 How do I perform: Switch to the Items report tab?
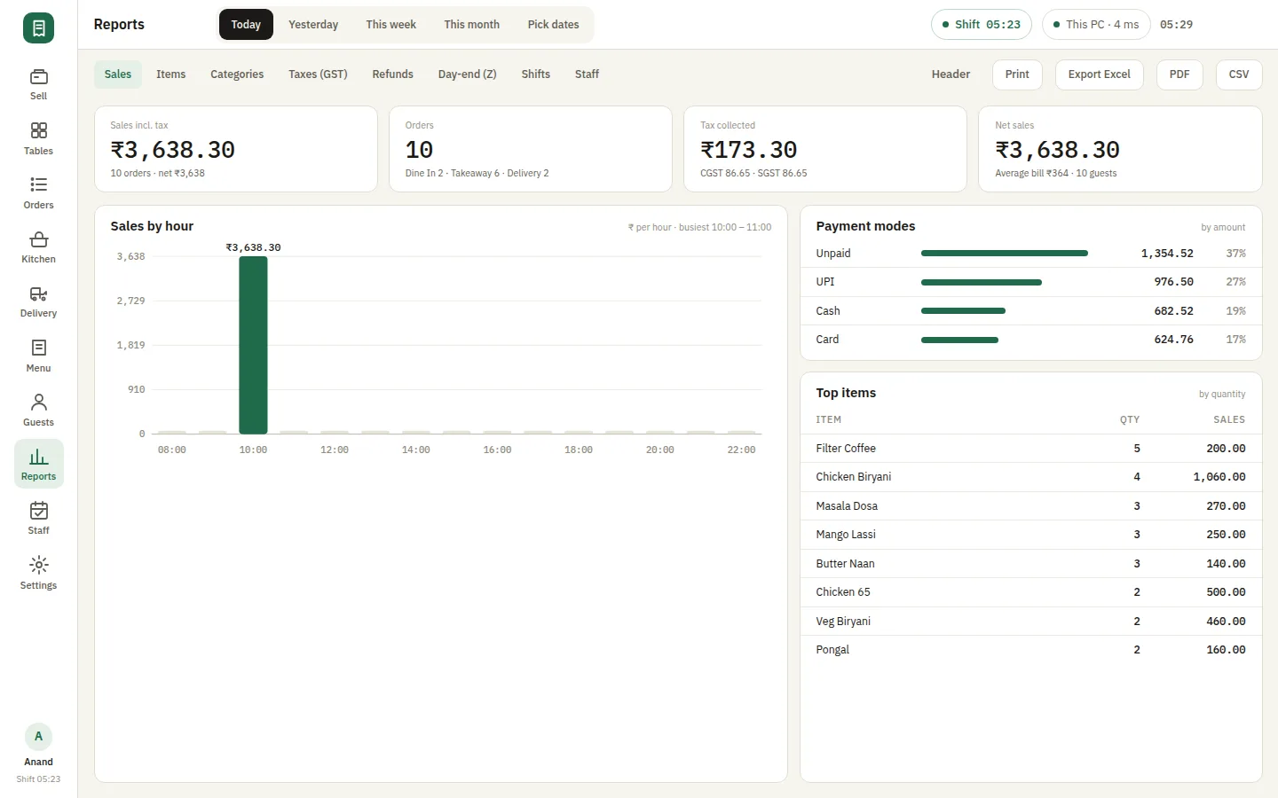point(171,74)
